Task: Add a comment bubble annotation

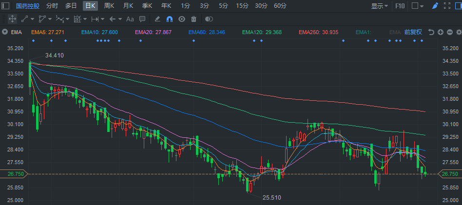Action: 142,19
